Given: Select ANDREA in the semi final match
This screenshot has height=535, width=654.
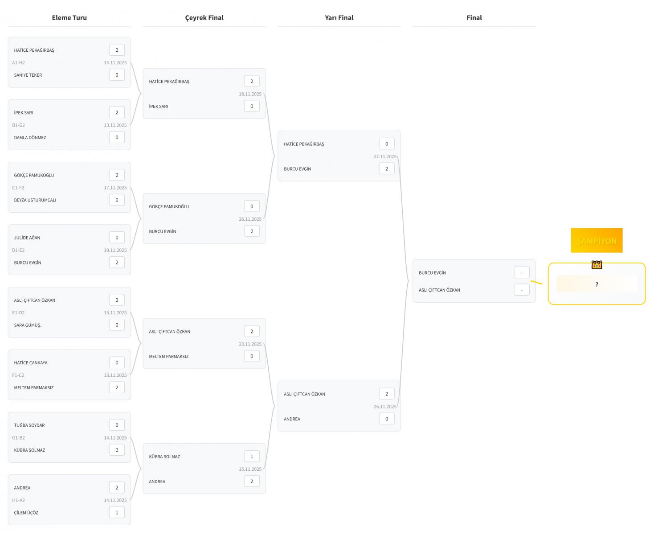Looking at the screenshot, I should 292,419.
